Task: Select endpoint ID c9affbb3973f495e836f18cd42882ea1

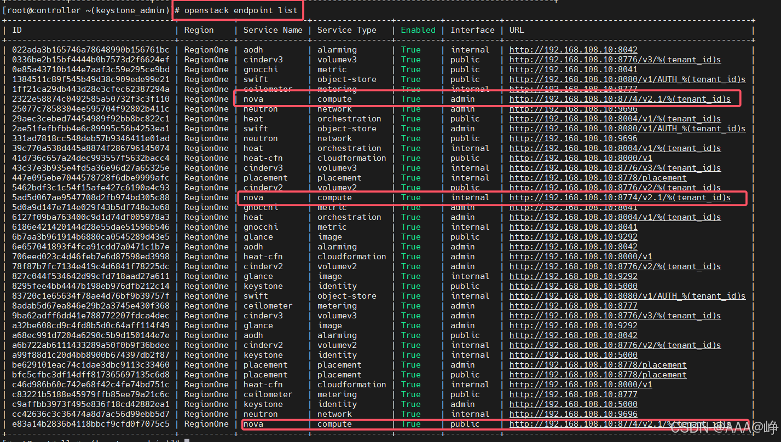Action: 91,404
